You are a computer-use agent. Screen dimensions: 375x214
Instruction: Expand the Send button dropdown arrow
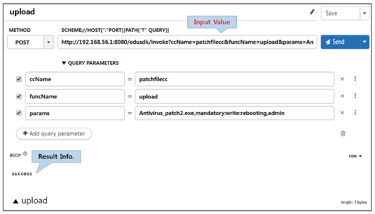(x=364, y=42)
